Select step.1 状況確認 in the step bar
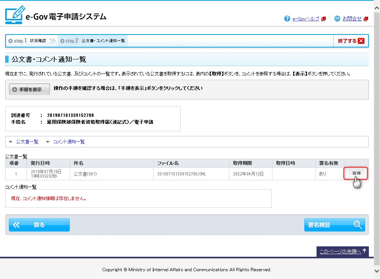This screenshot has width=380, height=279. click(27, 41)
